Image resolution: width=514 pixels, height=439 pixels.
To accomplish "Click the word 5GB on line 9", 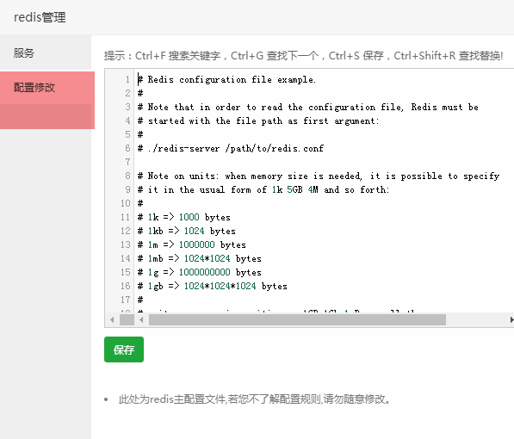I will click(x=294, y=189).
